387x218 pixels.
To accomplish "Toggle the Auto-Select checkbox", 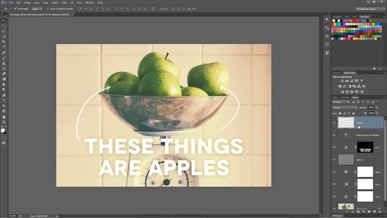I will [15, 8].
